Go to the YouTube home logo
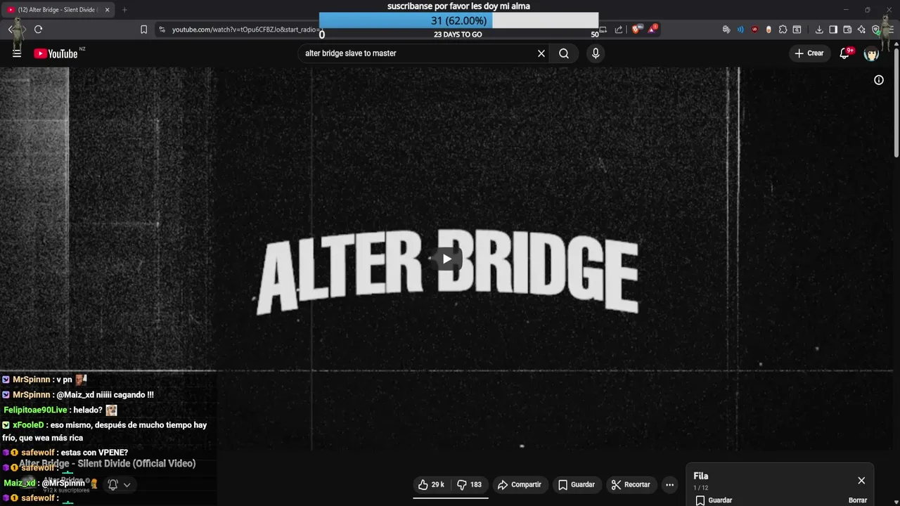This screenshot has width=900, height=506. pos(56,53)
